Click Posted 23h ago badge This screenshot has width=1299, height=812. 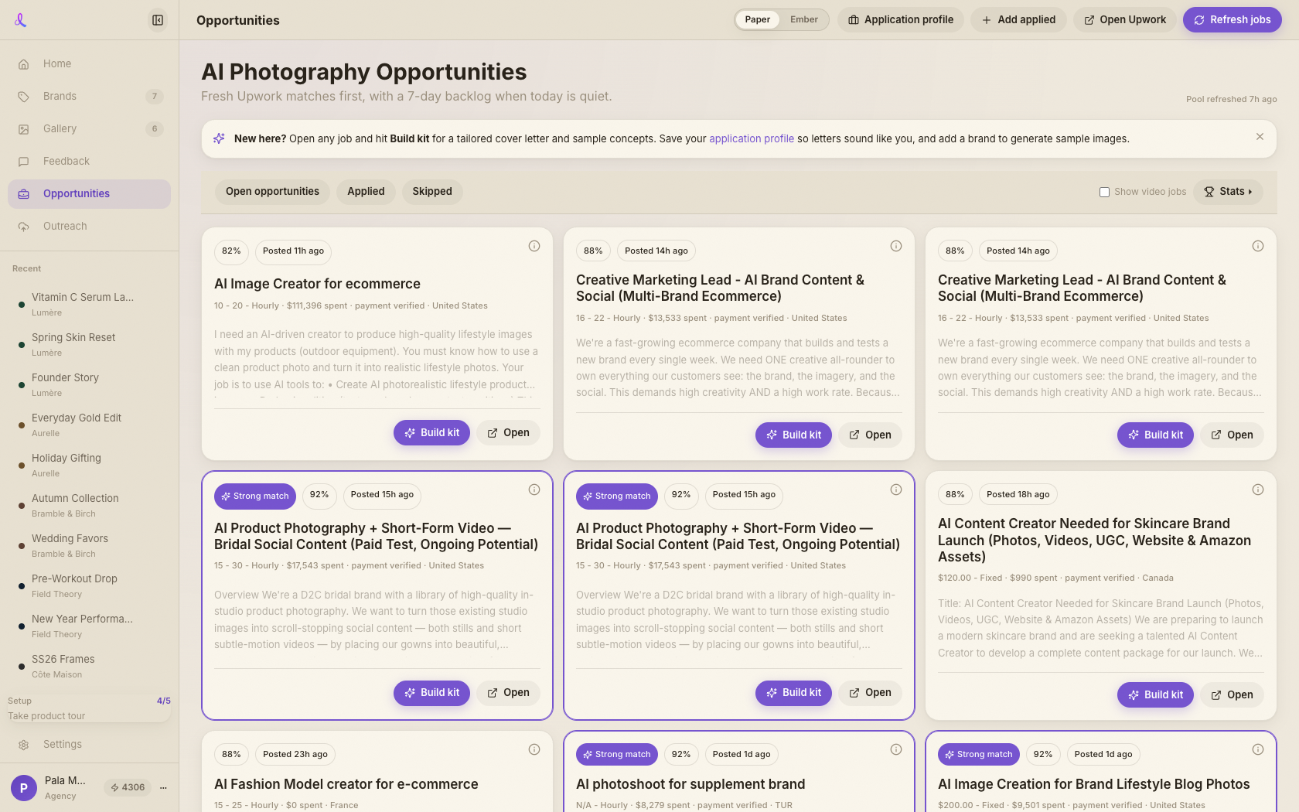295,755
